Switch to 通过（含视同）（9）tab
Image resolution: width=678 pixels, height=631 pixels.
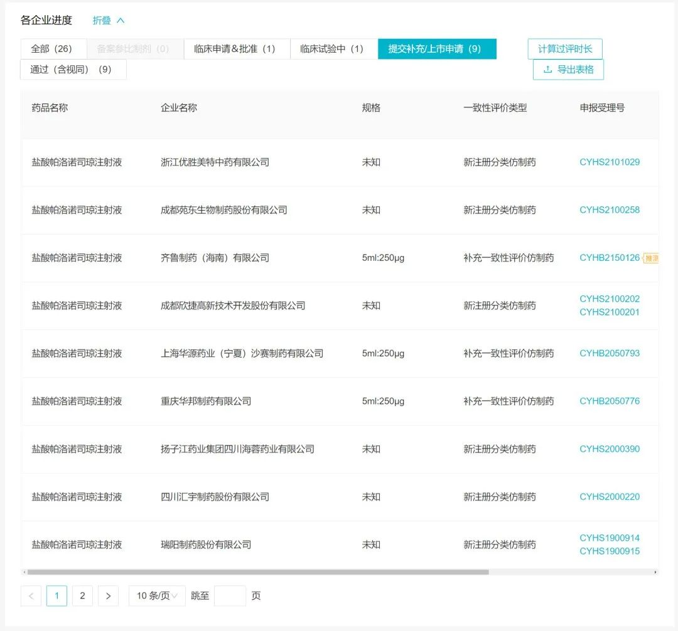click(x=73, y=70)
